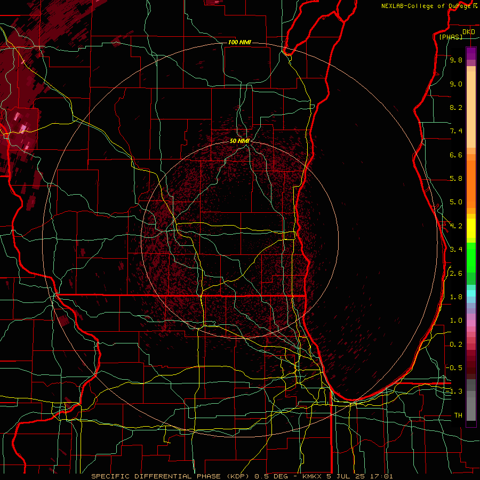Click the TH threshold label on the scale

point(458,415)
